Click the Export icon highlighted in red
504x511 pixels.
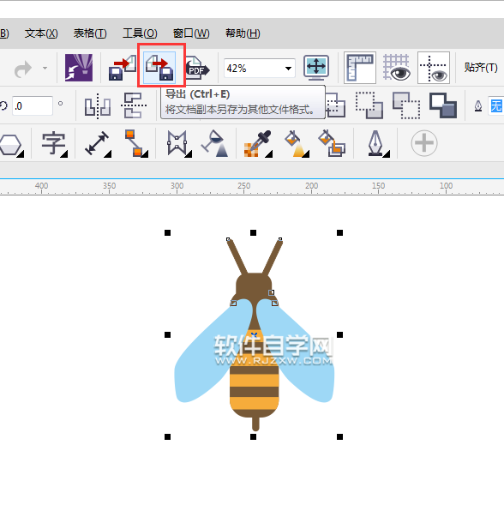click(160, 68)
